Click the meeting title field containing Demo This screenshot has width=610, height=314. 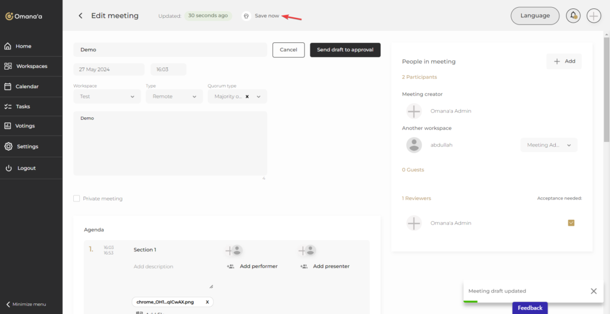coord(170,50)
